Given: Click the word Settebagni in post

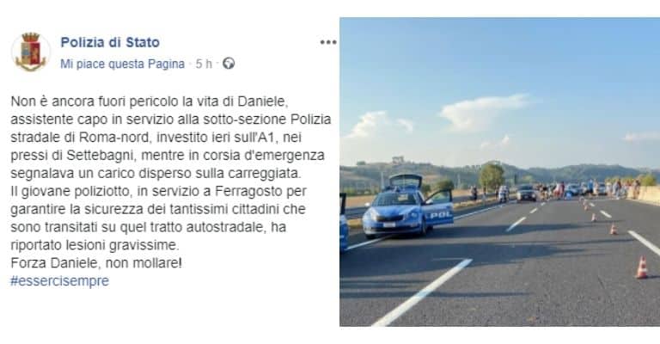Looking at the screenshot, I should click(100, 156).
